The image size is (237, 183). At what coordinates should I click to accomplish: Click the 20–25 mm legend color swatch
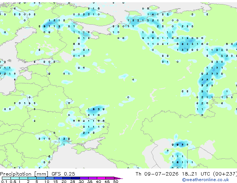pos(67,178)
